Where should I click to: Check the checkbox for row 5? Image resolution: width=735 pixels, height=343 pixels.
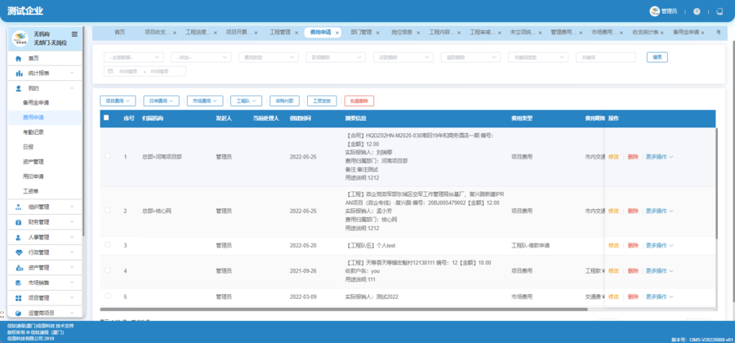point(107,296)
